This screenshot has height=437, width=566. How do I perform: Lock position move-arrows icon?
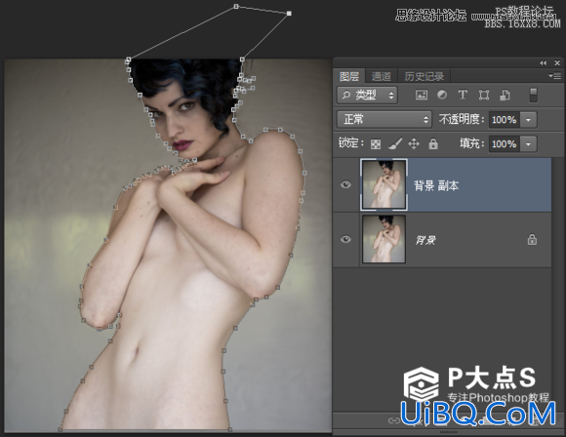coord(414,143)
